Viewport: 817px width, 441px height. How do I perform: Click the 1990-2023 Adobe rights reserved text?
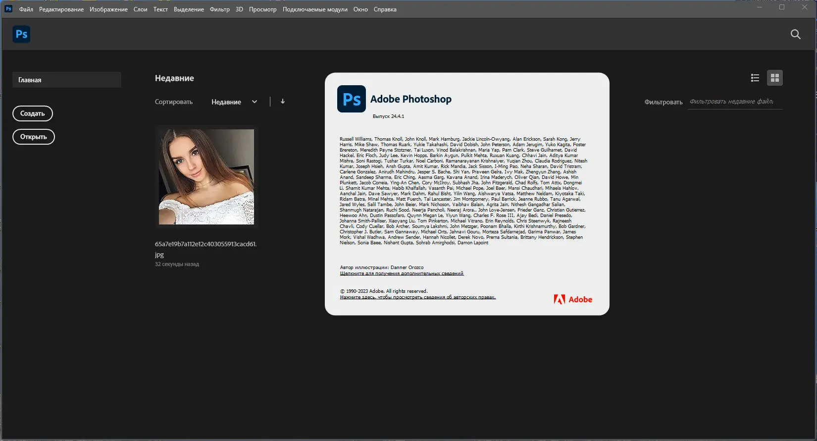tap(384, 291)
